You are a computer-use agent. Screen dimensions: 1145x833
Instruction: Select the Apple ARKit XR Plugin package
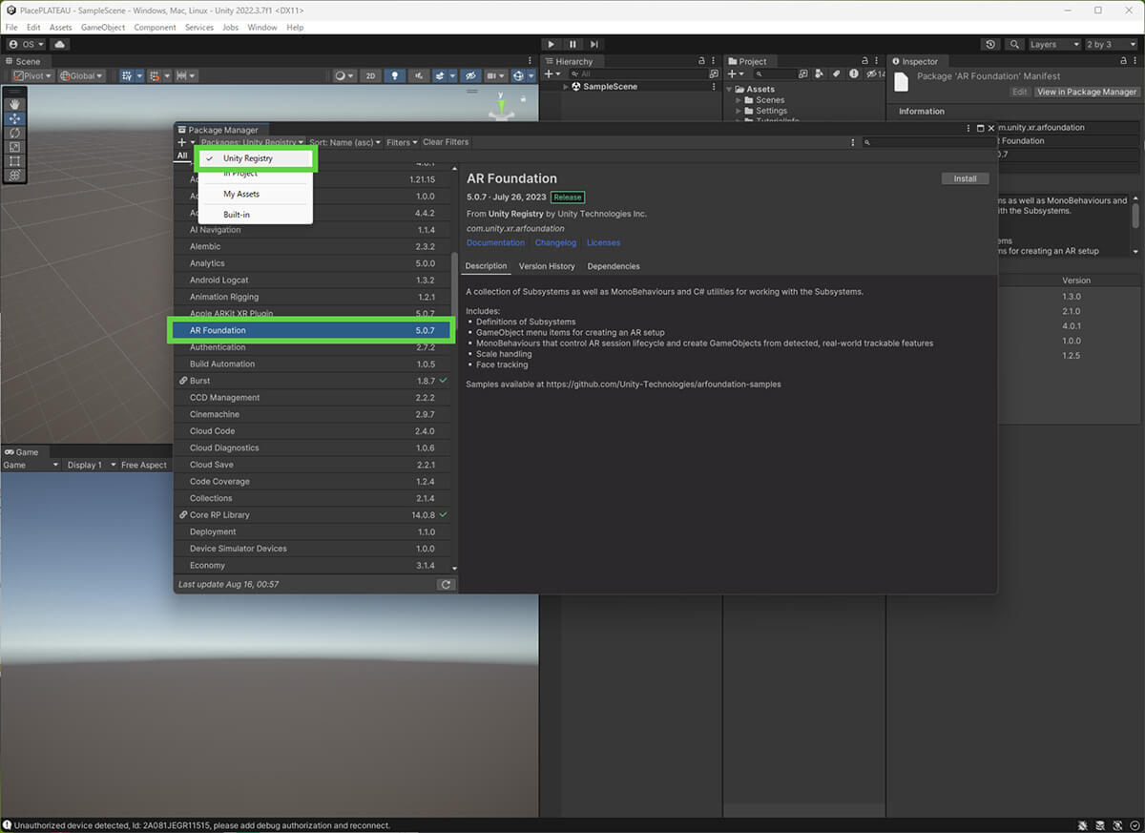point(312,313)
